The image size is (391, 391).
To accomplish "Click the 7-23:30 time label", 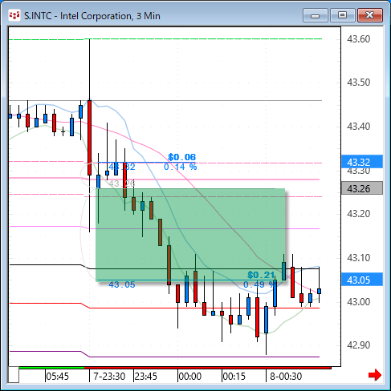I will pyautogui.click(x=109, y=377).
